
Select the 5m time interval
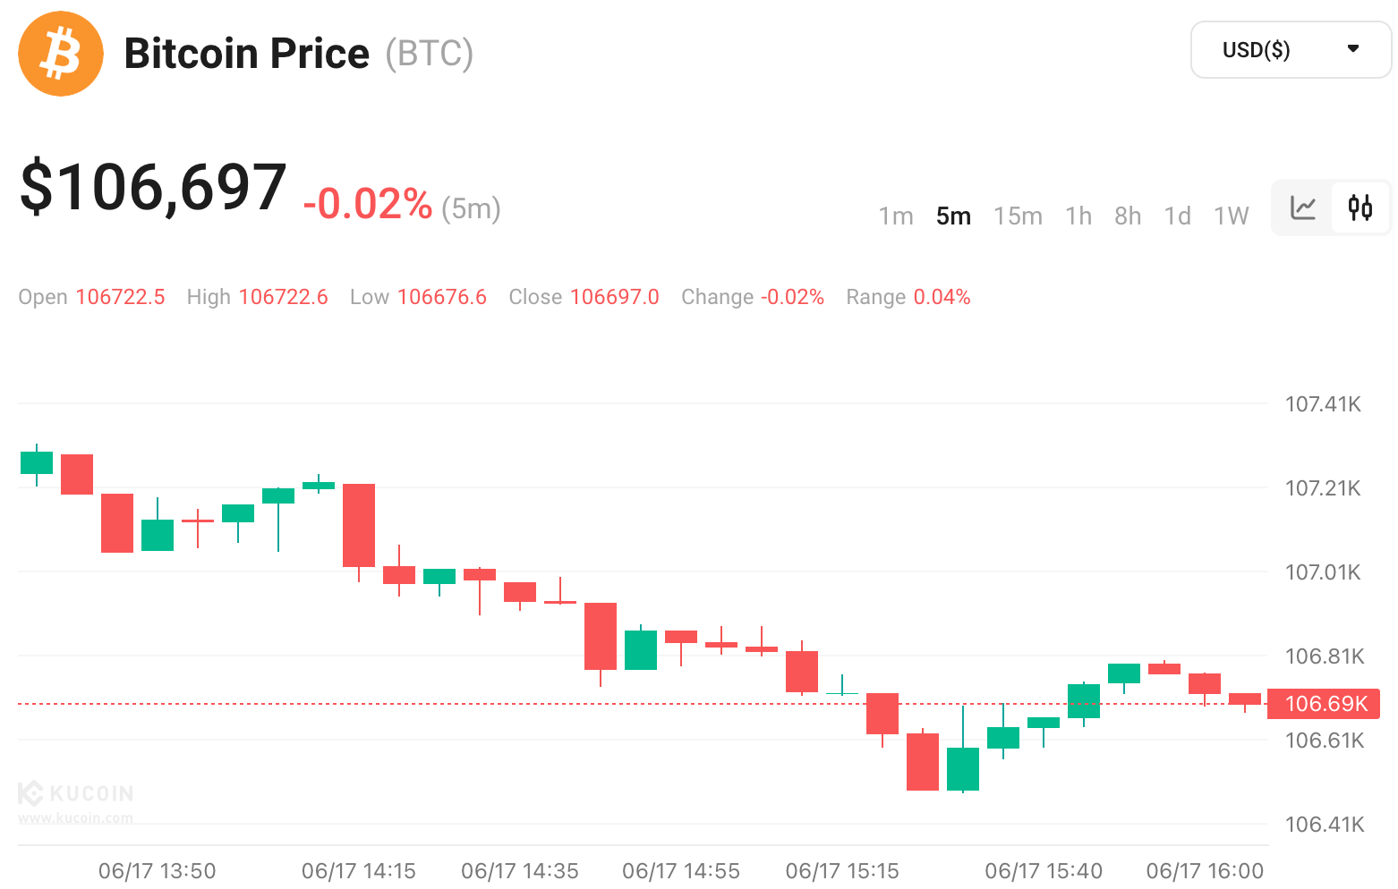coord(953,216)
